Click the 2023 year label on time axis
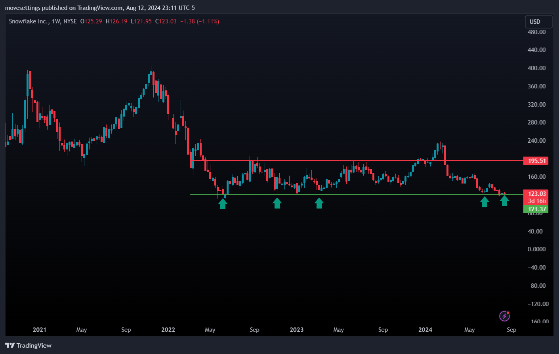Screen dimensions: 559x354 coord(297,330)
